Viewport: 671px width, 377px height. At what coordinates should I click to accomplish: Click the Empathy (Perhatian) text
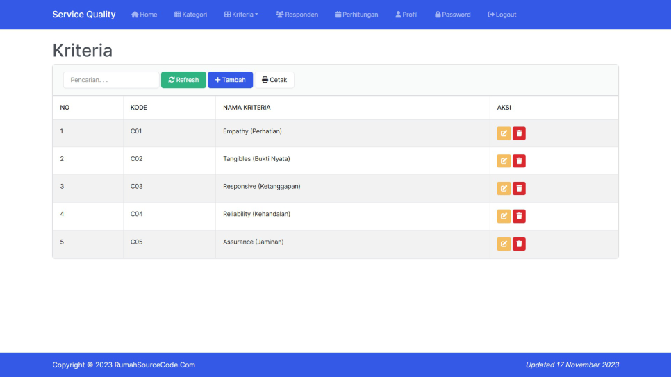coord(252,131)
